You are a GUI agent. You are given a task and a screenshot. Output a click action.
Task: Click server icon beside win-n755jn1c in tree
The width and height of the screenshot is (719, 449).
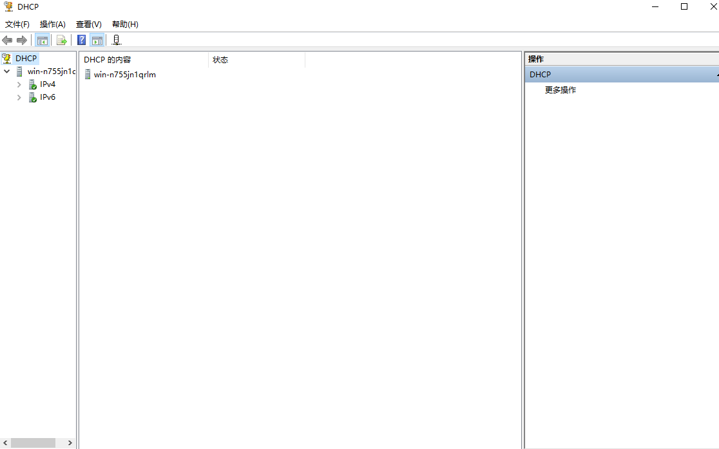pos(19,71)
